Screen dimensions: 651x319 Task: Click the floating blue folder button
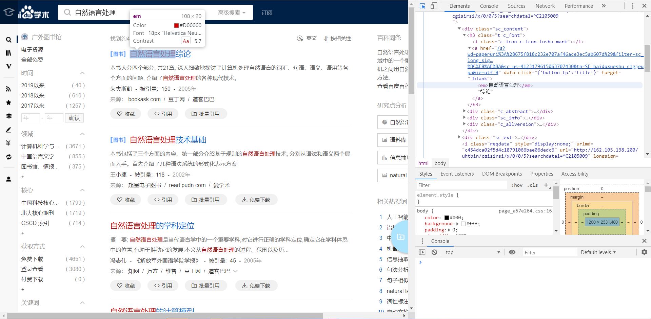pyautogui.click(x=400, y=237)
